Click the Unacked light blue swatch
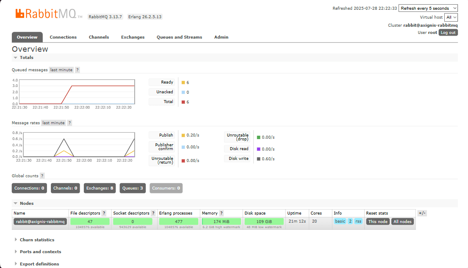Viewport: 468px width, 268px height. pos(183,92)
